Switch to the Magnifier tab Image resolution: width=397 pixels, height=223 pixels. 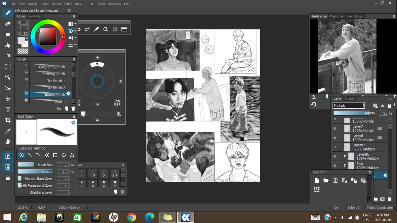coord(336,16)
